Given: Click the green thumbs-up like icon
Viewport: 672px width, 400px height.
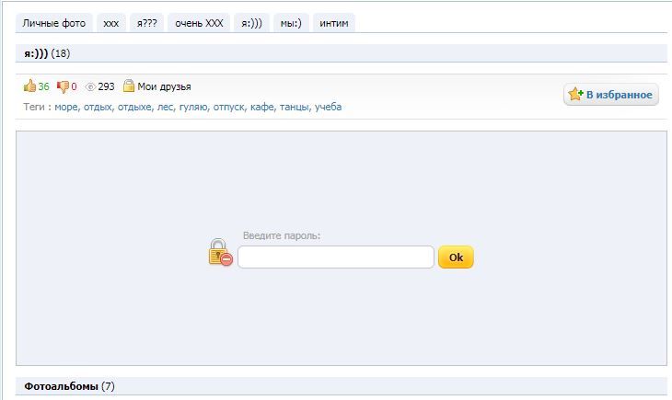Looking at the screenshot, I should point(29,86).
